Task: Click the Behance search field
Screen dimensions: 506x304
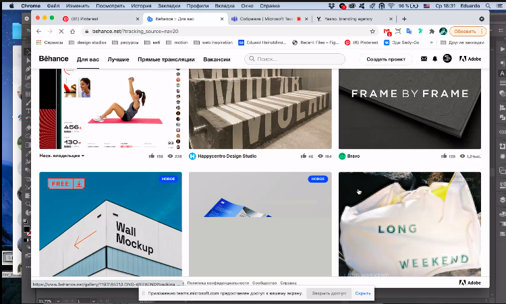Action: point(295,59)
